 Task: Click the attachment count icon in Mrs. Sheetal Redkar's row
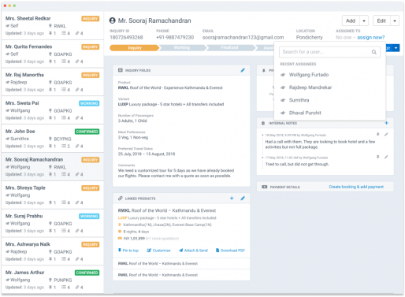point(77,33)
